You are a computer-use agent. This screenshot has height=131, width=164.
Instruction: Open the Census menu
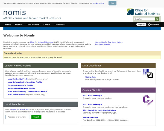(x=47, y=25)
